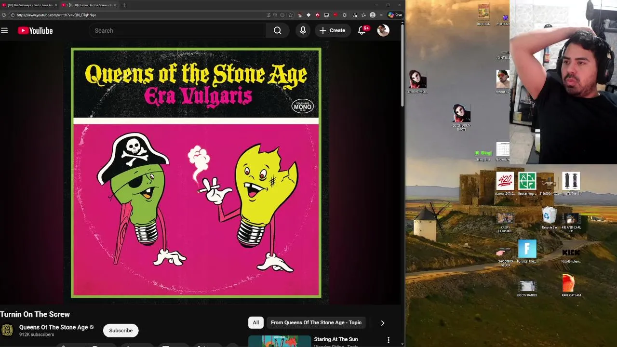617x347 pixels.
Task: Select the blinglink Kick desktop icon
Action: (x=483, y=155)
